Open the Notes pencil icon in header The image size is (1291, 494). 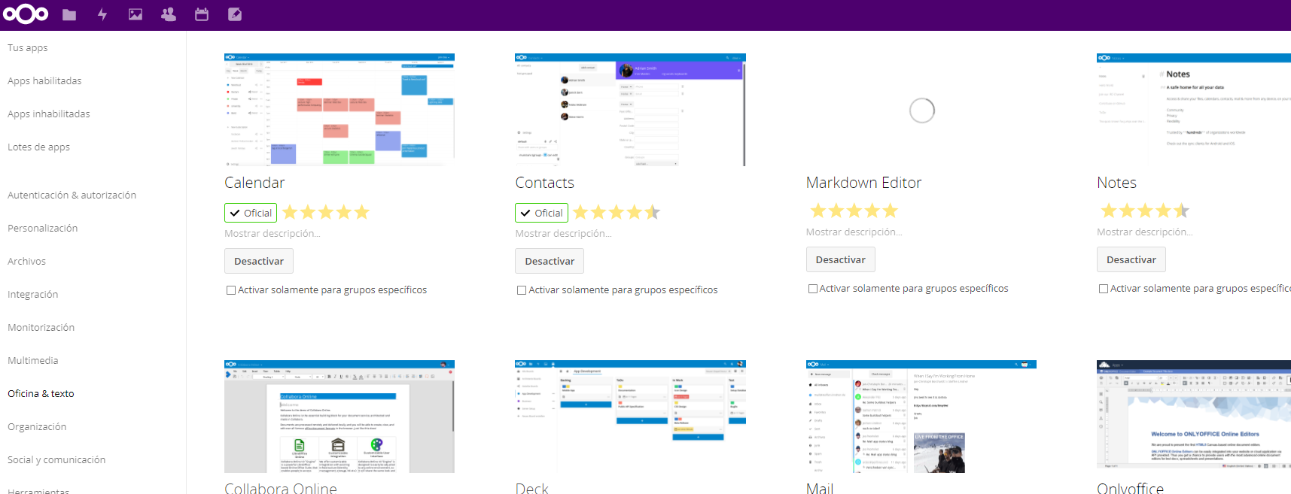coord(235,14)
